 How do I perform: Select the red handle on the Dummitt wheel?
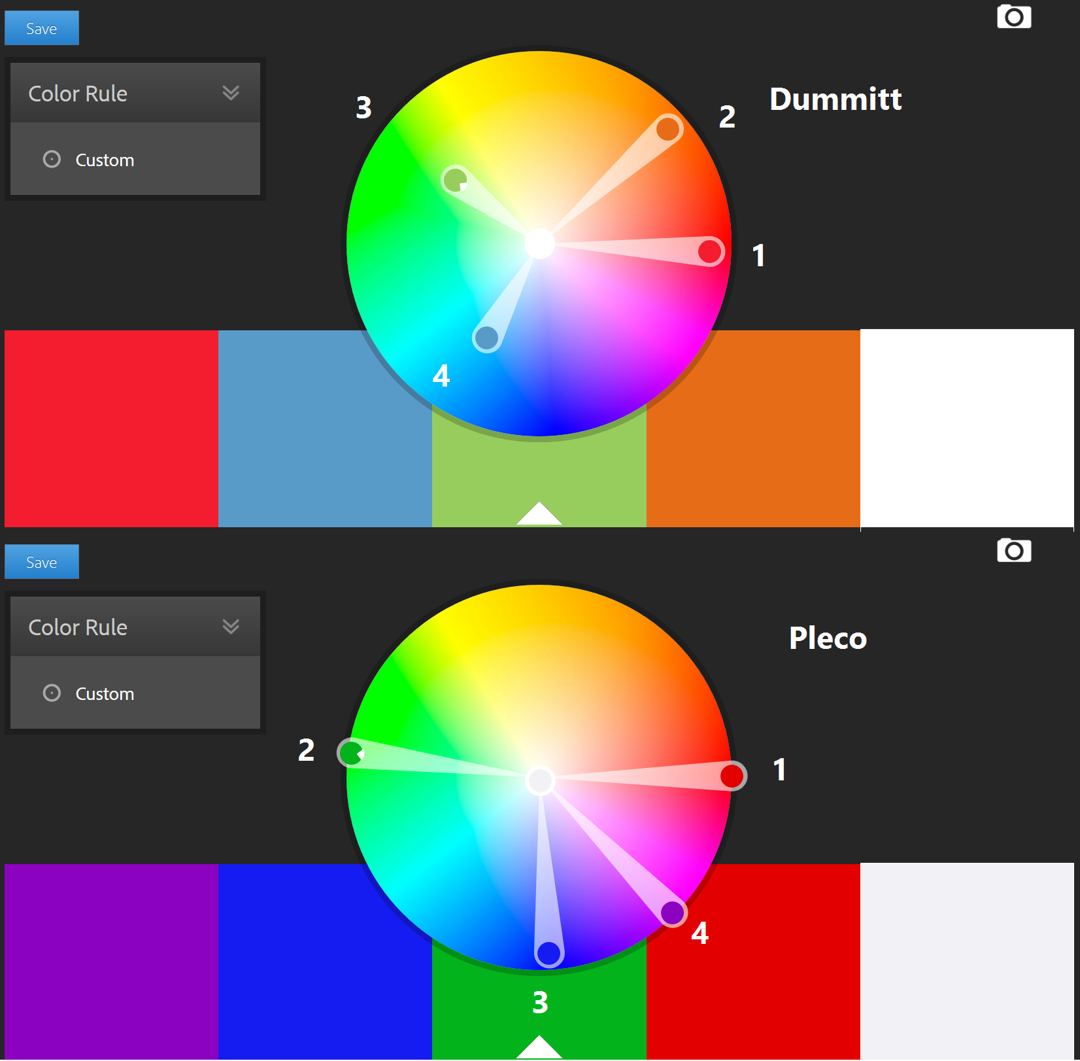[709, 251]
